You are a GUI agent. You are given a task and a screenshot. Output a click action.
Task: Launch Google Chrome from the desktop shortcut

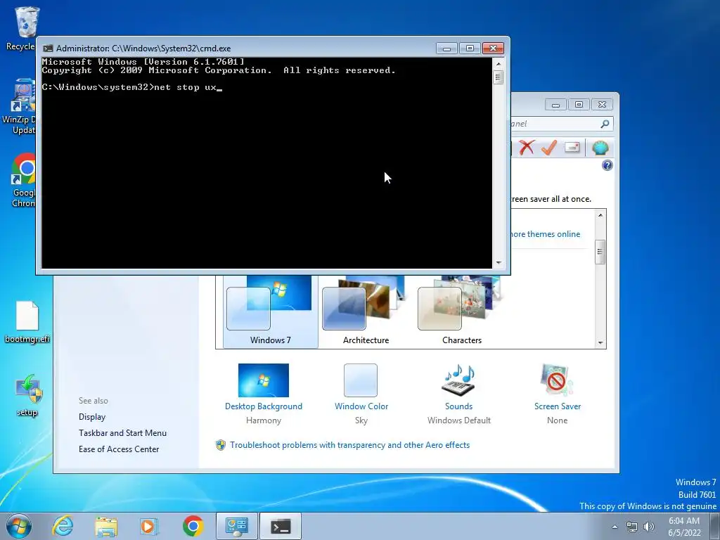[x=24, y=180]
